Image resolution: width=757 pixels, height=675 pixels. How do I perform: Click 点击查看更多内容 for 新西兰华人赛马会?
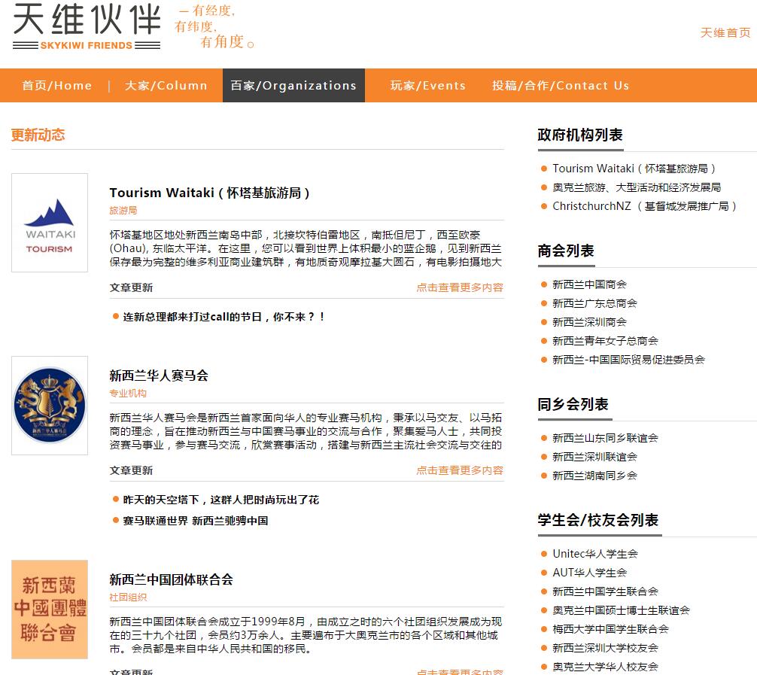click(x=460, y=470)
